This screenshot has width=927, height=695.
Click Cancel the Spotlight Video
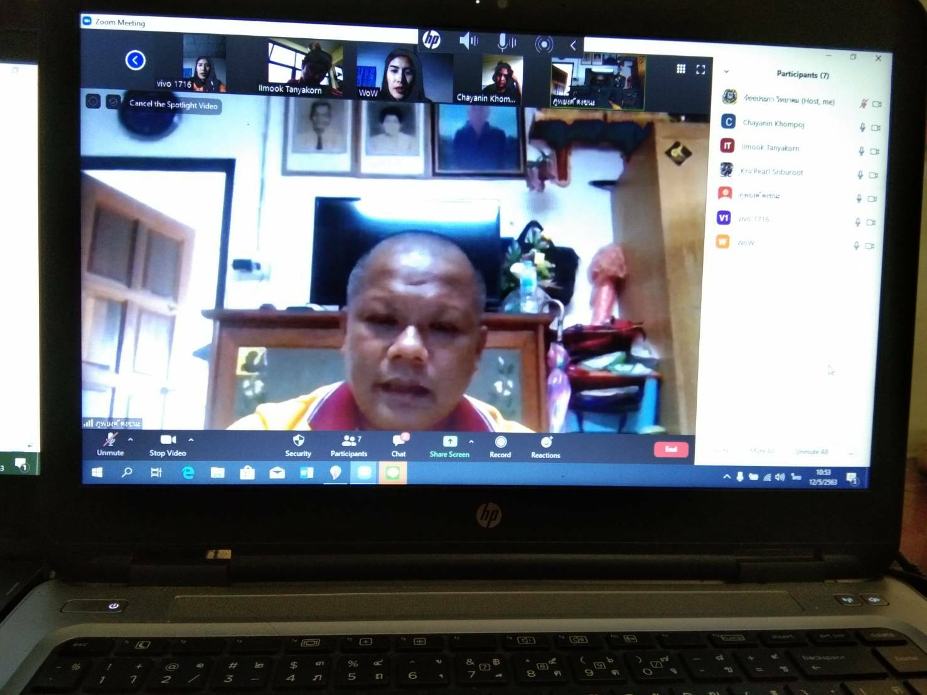[x=173, y=105]
